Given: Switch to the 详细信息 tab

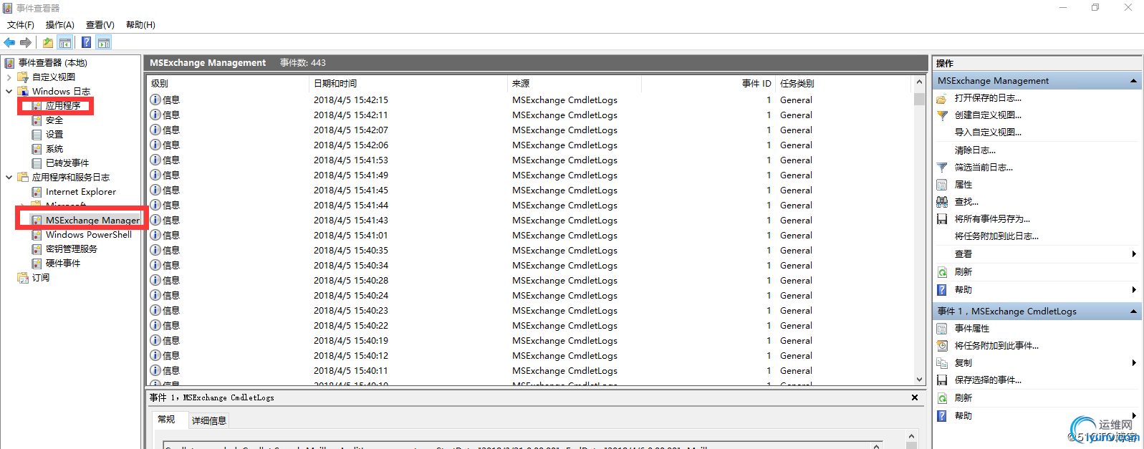Looking at the screenshot, I should click(x=209, y=421).
